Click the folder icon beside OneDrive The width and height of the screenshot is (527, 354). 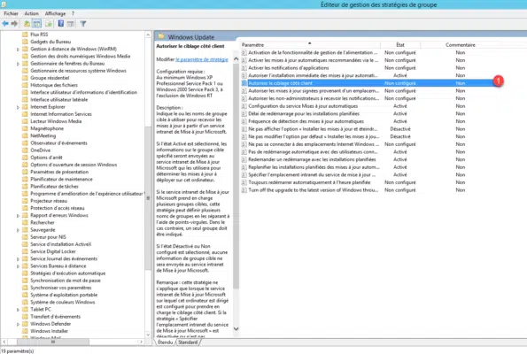pos(25,150)
